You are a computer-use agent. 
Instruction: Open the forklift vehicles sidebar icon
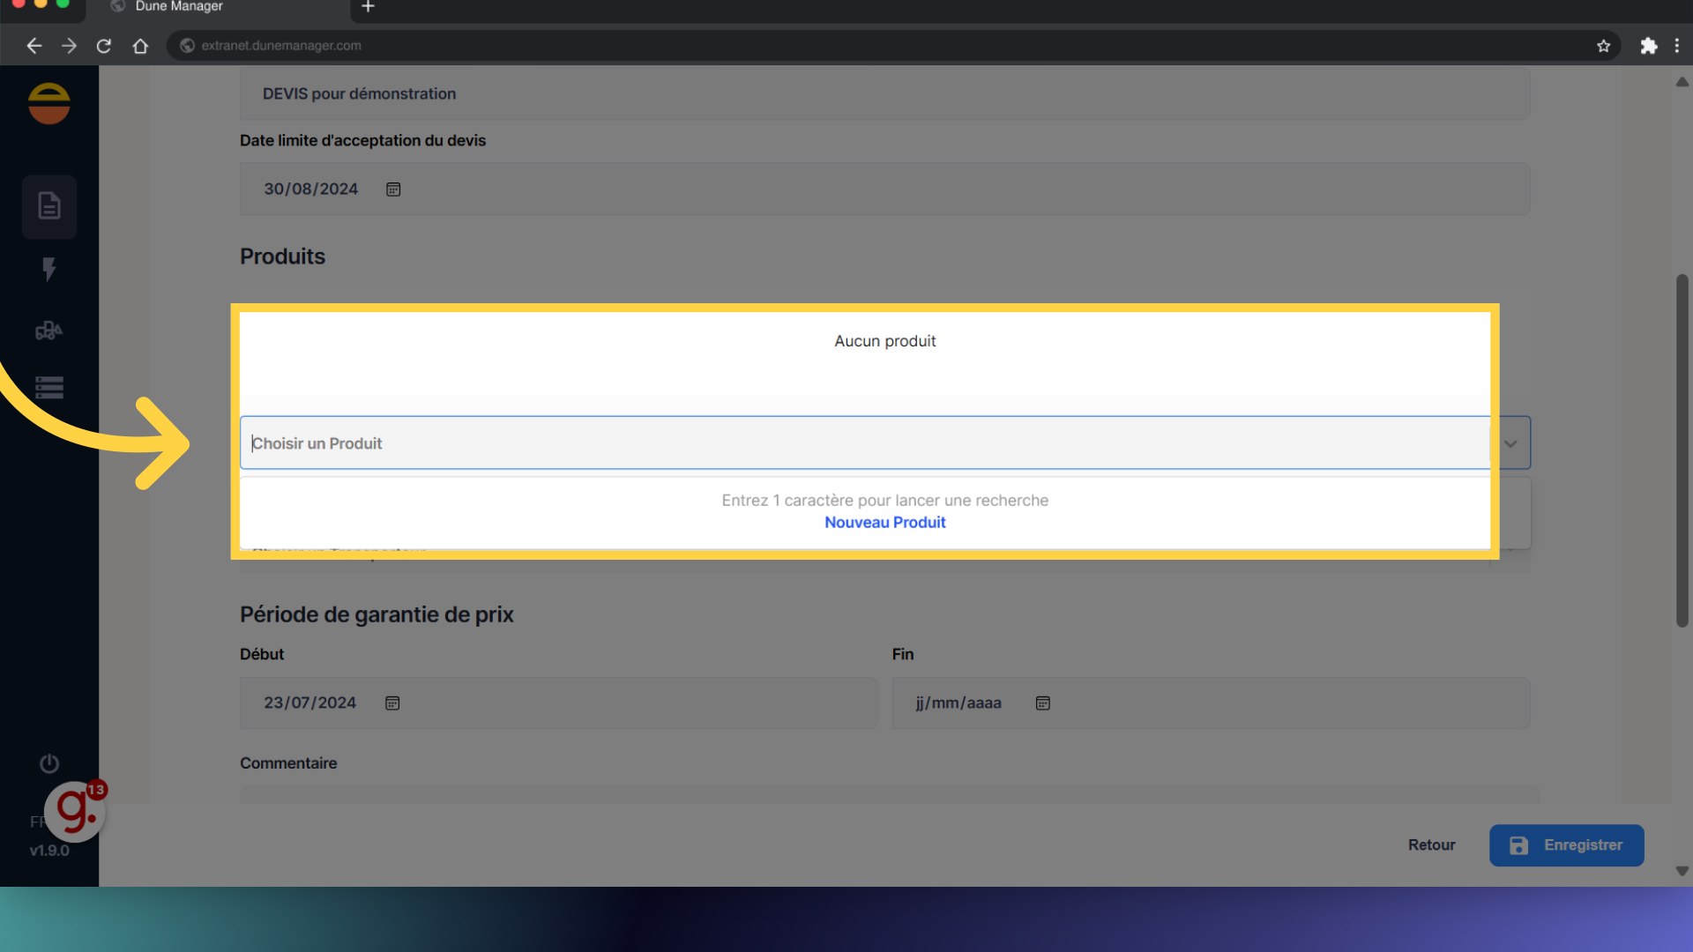49,331
